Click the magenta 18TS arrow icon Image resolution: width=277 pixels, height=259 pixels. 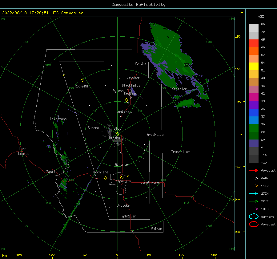pos(254,209)
